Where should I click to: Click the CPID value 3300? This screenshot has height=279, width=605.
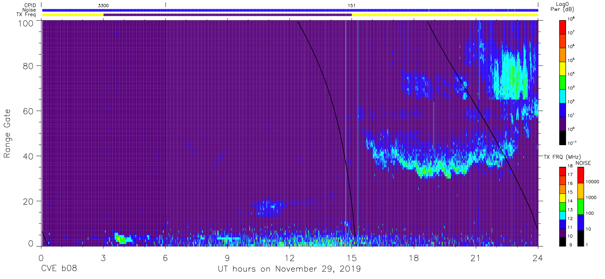(103, 5)
